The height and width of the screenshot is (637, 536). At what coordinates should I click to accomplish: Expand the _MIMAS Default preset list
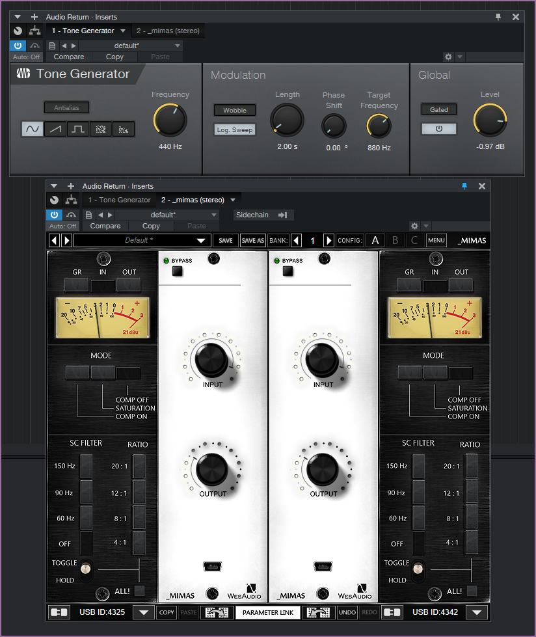pyautogui.click(x=201, y=241)
